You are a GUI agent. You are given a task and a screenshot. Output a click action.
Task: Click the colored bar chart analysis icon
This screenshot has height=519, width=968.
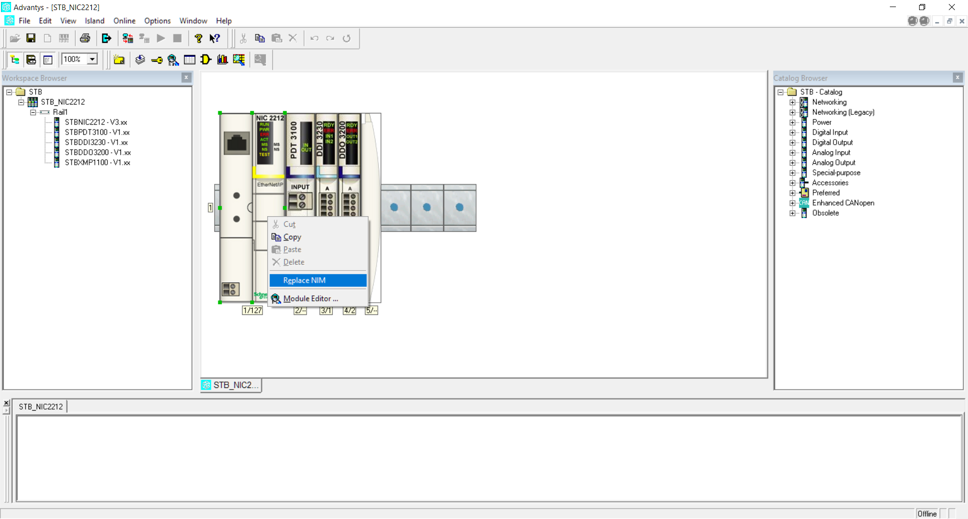(222, 59)
